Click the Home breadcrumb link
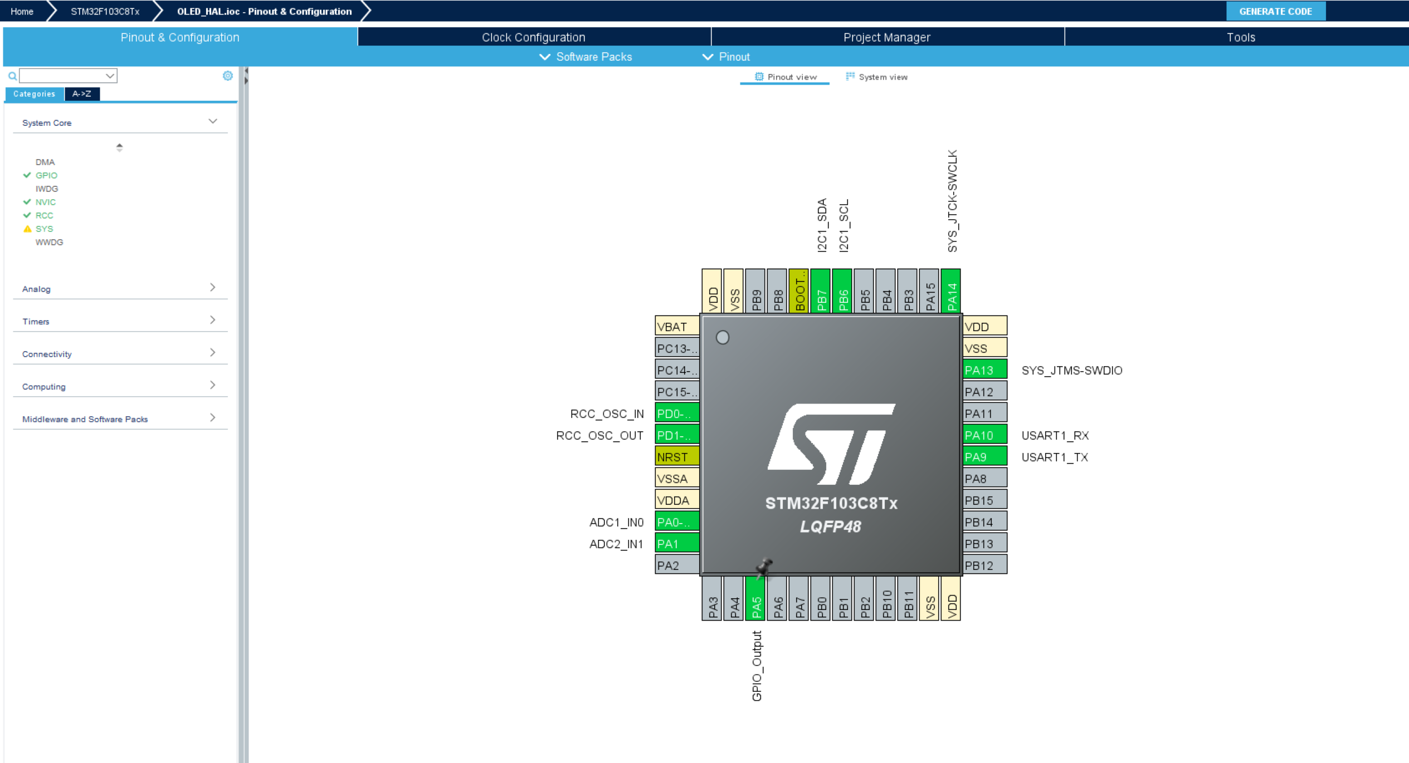The height and width of the screenshot is (763, 1409). [x=22, y=11]
